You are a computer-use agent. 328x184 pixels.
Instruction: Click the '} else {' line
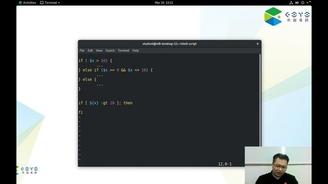[88, 80]
